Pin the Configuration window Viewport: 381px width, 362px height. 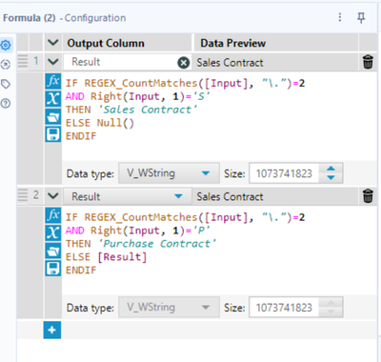click(361, 18)
